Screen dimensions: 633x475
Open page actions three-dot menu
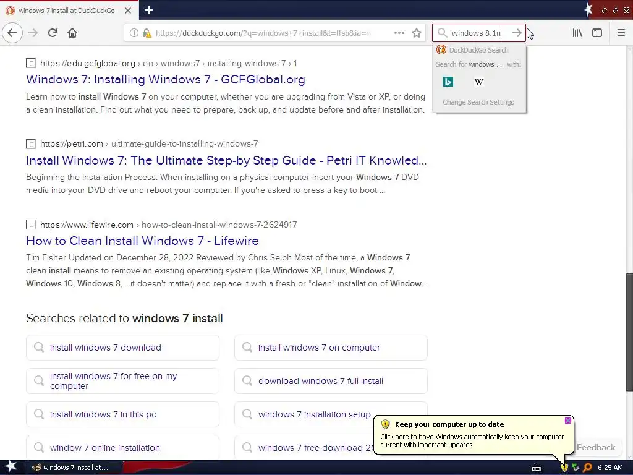[399, 33]
